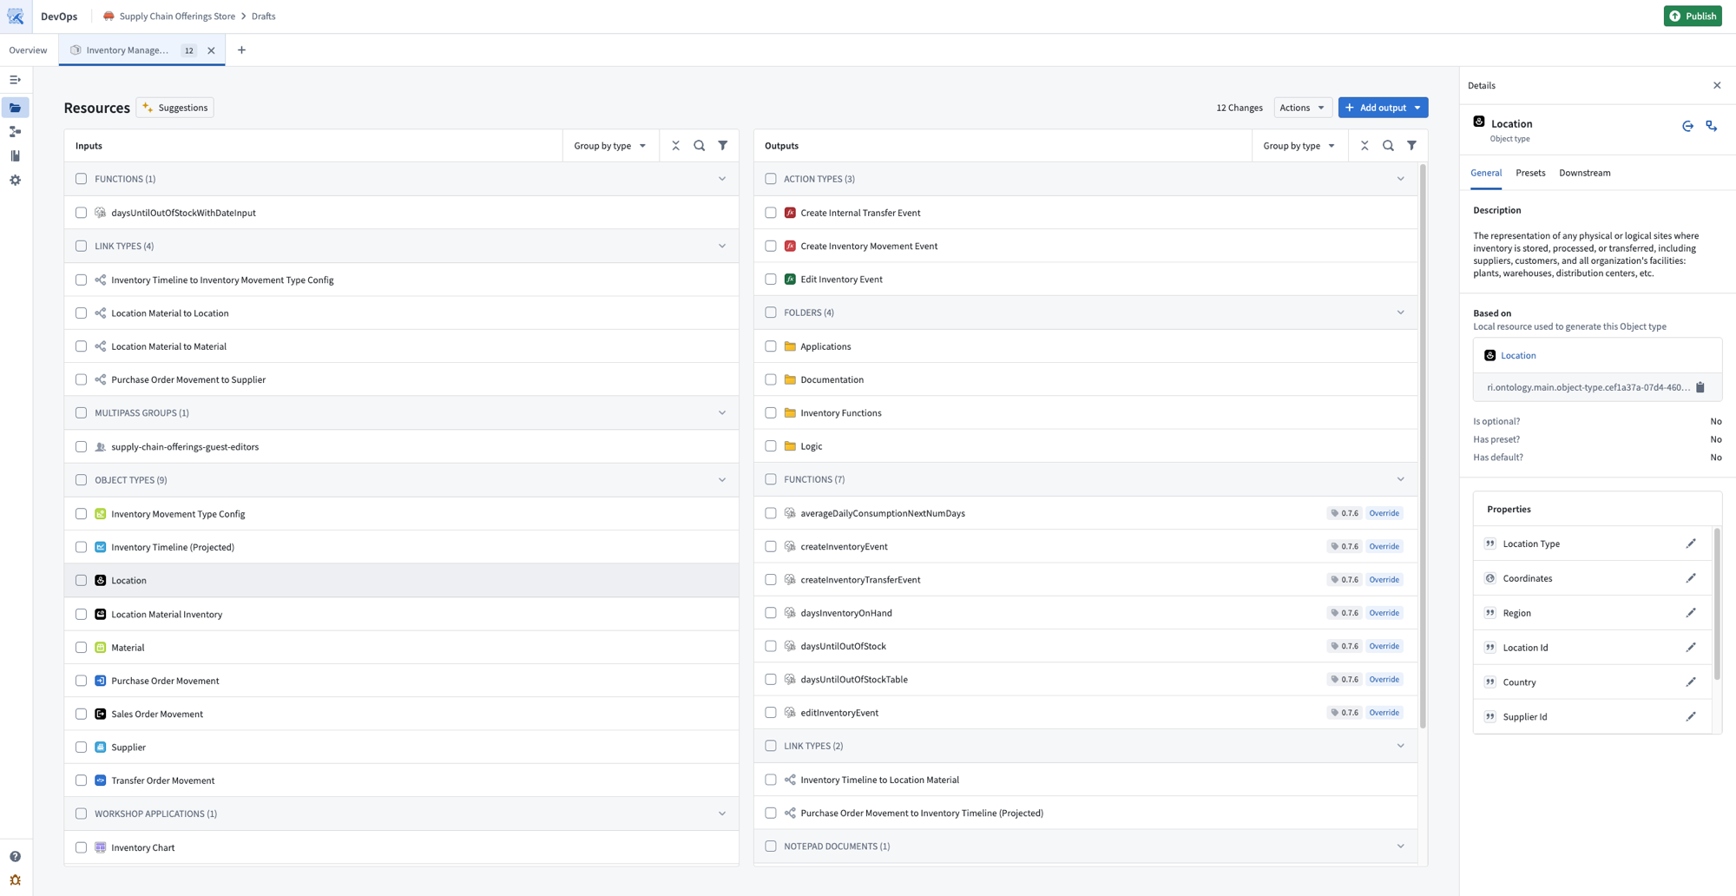Edit the Coordinates property pencil

(1691, 578)
